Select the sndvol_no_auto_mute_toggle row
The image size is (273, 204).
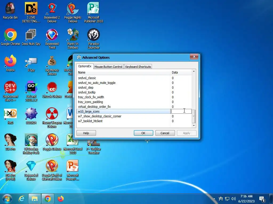coord(134,83)
